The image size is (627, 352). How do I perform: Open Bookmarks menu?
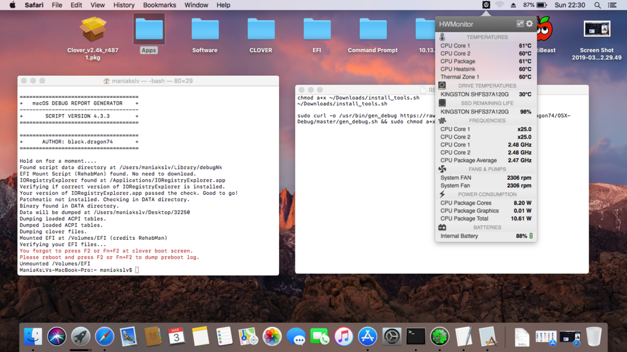[x=159, y=5]
